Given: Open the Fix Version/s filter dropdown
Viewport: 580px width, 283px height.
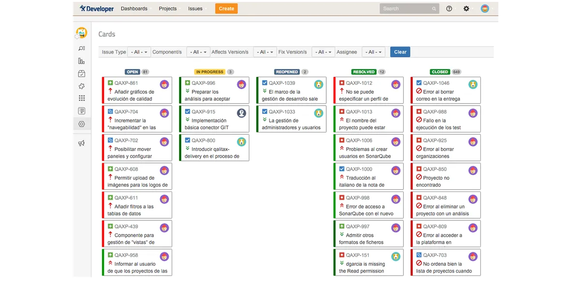Looking at the screenshot, I should coord(323,52).
